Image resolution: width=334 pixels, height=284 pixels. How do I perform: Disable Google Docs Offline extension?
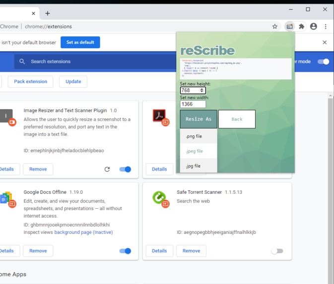pyautogui.click(x=125, y=251)
